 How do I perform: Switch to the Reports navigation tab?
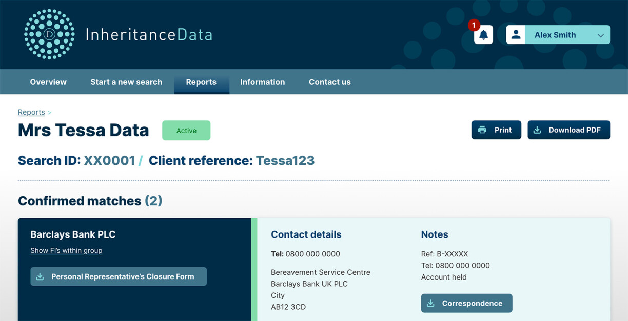[x=201, y=82]
